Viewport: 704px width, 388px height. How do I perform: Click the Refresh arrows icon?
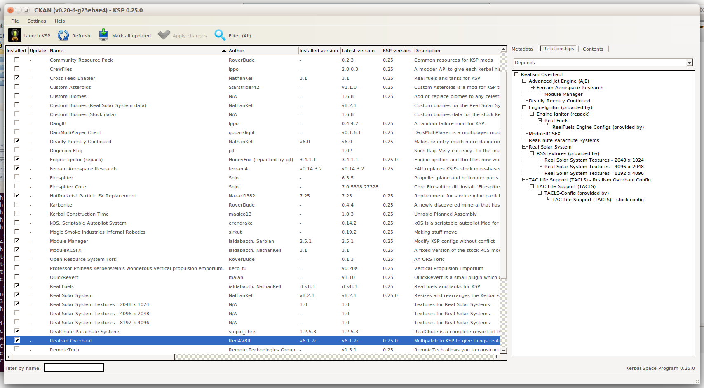pyautogui.click(x=63, y=35)
